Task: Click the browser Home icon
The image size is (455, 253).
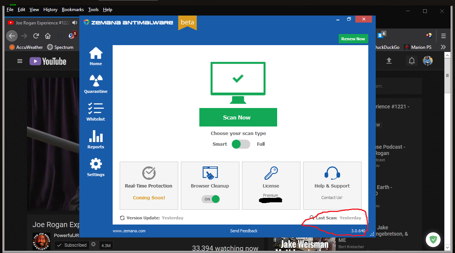Action: [48, 36]
